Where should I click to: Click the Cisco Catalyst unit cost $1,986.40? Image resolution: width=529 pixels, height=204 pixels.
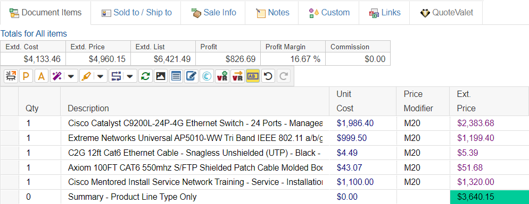[356, 123]
